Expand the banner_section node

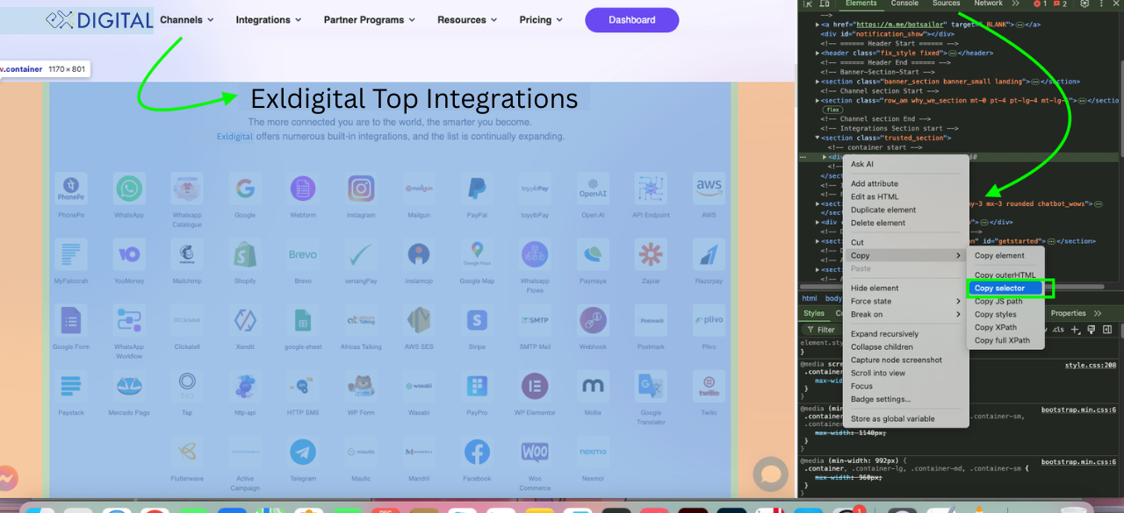pos(818,82)
